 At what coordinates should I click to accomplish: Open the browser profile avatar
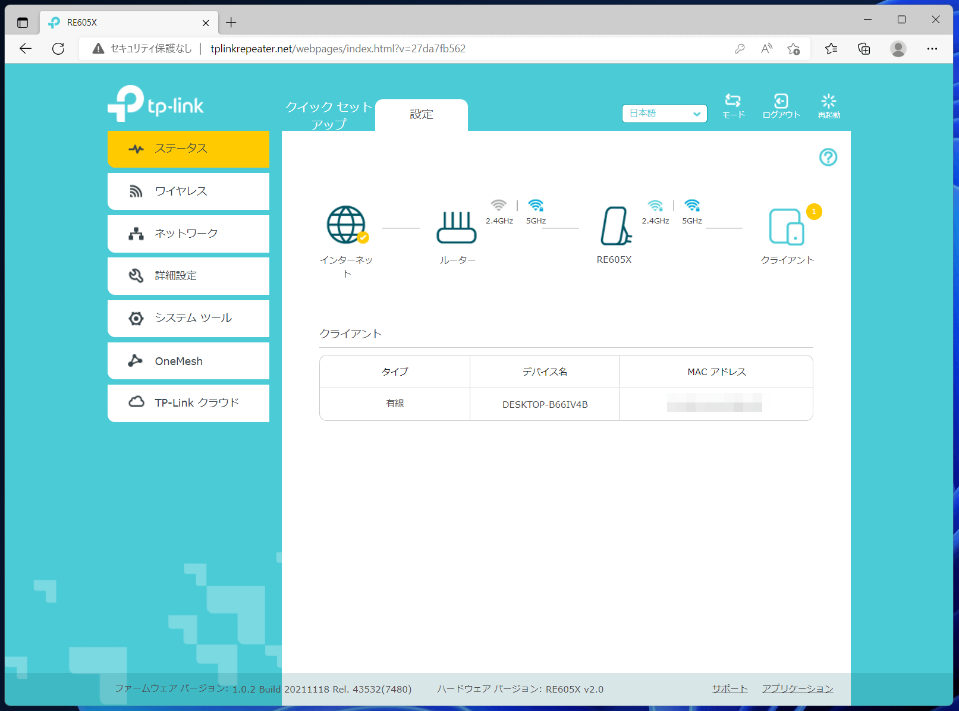[x=898, y=49]
